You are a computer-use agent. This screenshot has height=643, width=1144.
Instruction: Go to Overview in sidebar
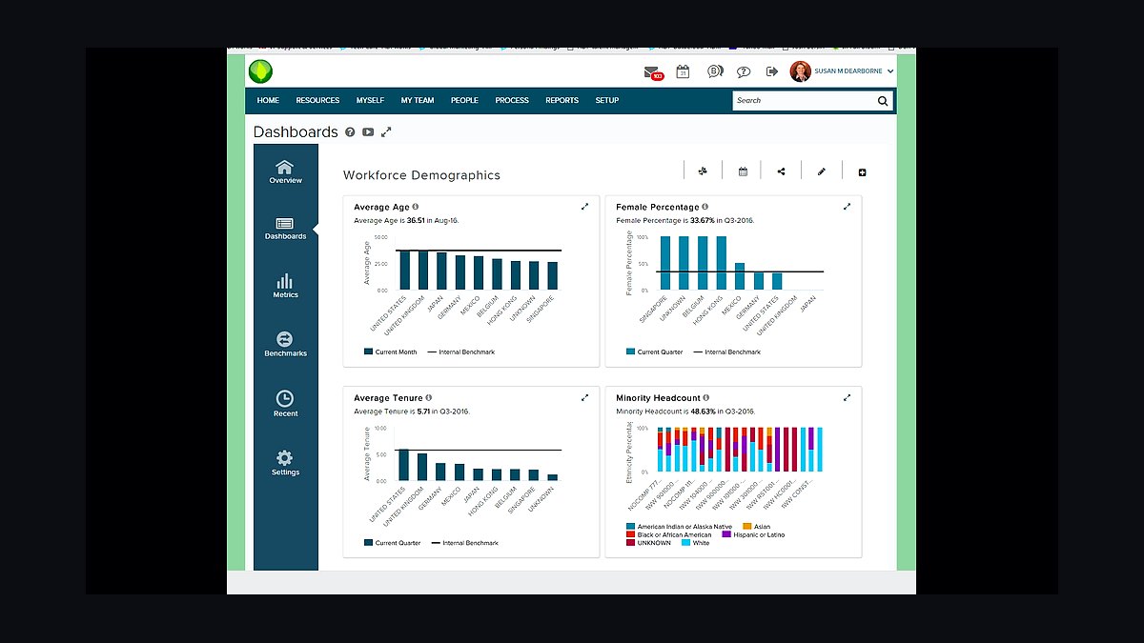(x=285, y=171)
